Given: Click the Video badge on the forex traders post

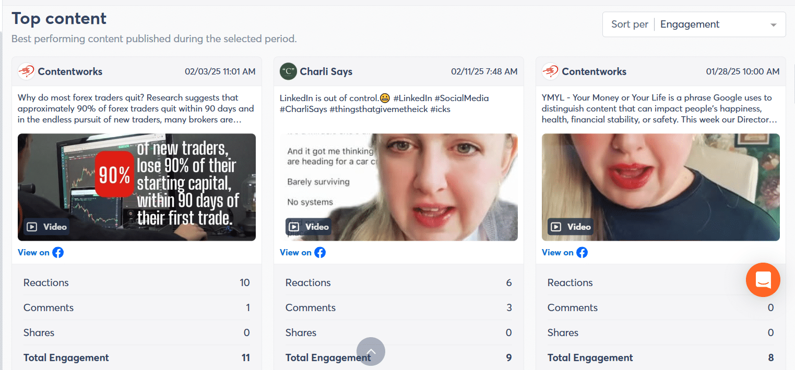Looking at the screenshot, I should point(47,227).
